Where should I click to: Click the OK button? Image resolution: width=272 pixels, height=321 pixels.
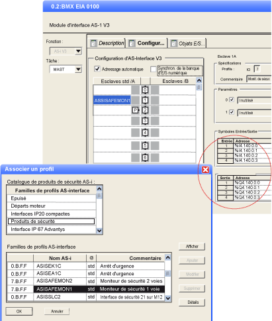tap(19, 311)
